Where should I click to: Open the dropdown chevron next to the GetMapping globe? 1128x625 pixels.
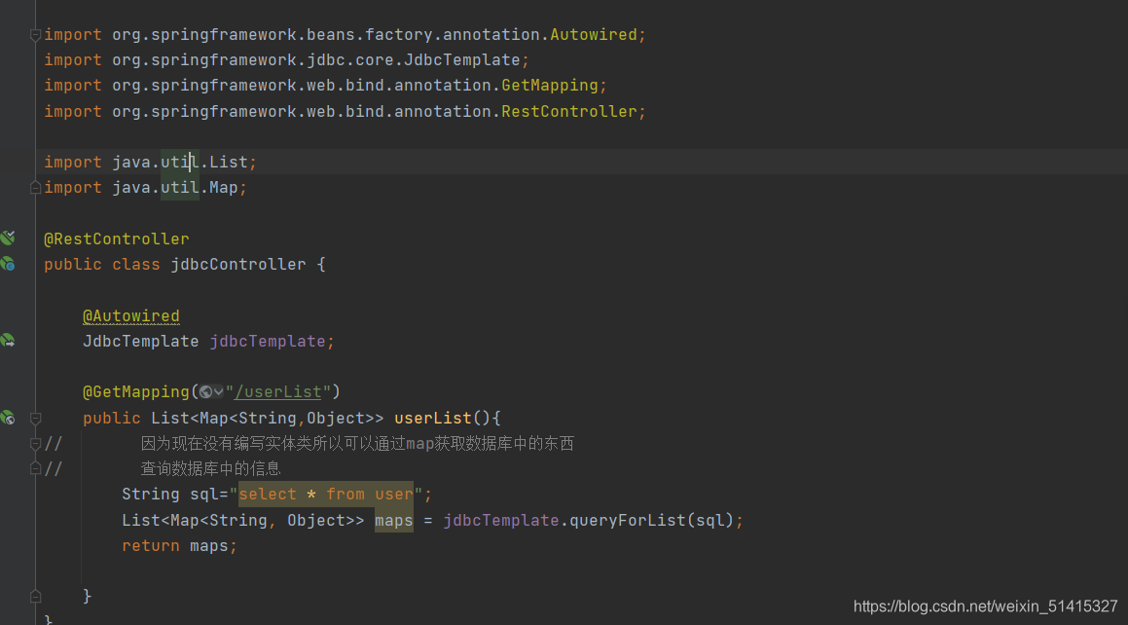click(218, 392)
